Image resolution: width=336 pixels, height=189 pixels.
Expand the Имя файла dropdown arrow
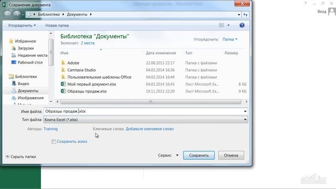click(x=245, y=111)
